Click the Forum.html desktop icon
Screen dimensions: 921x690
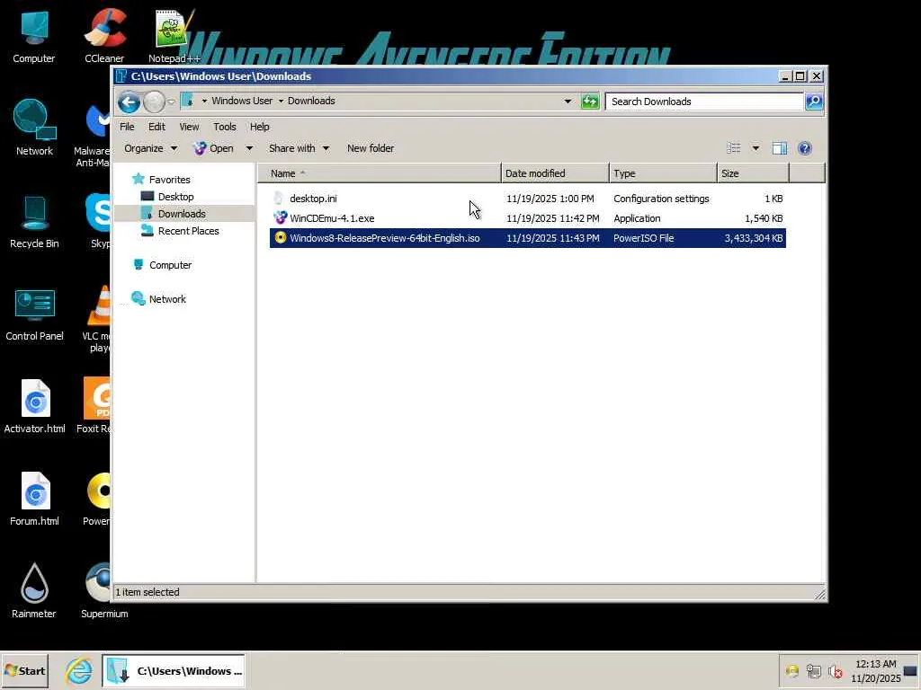[x=34, y=499]
